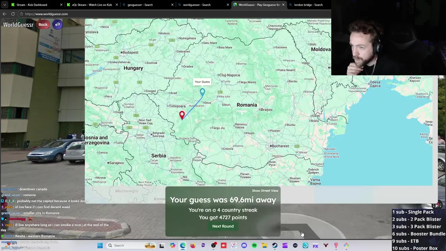Close the Kick Dashboard tab
446x251 pixels.
[61, 5]
